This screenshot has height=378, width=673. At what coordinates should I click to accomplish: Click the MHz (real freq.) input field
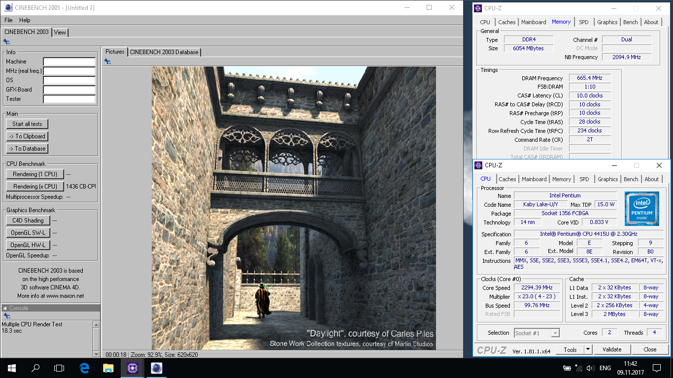click(69, 71)
